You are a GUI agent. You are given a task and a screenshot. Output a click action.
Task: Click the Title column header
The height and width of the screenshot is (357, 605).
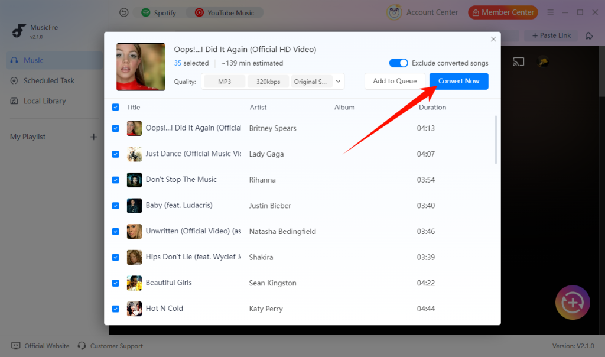[x=134, y=108]
